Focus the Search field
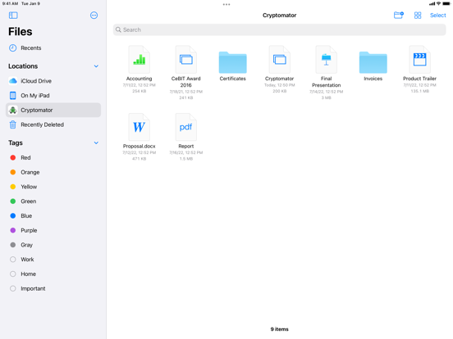The image size is (453, 339). pos(279,29)
